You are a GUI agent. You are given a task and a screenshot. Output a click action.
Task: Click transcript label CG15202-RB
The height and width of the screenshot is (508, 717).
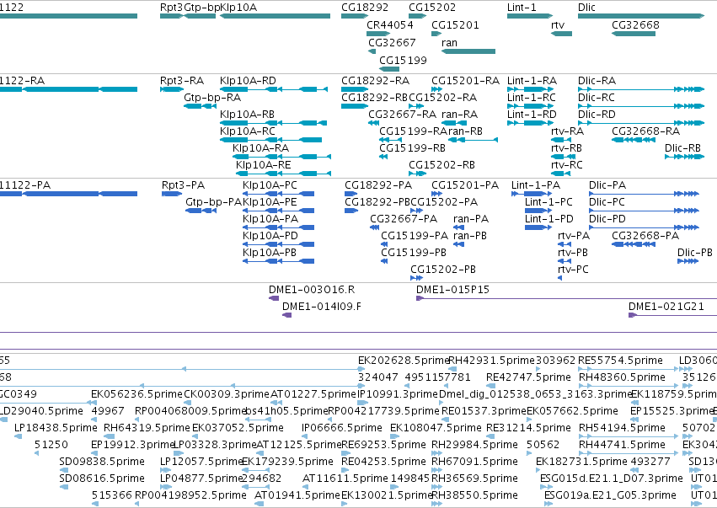pyautogui.click(x=441, y=165)
